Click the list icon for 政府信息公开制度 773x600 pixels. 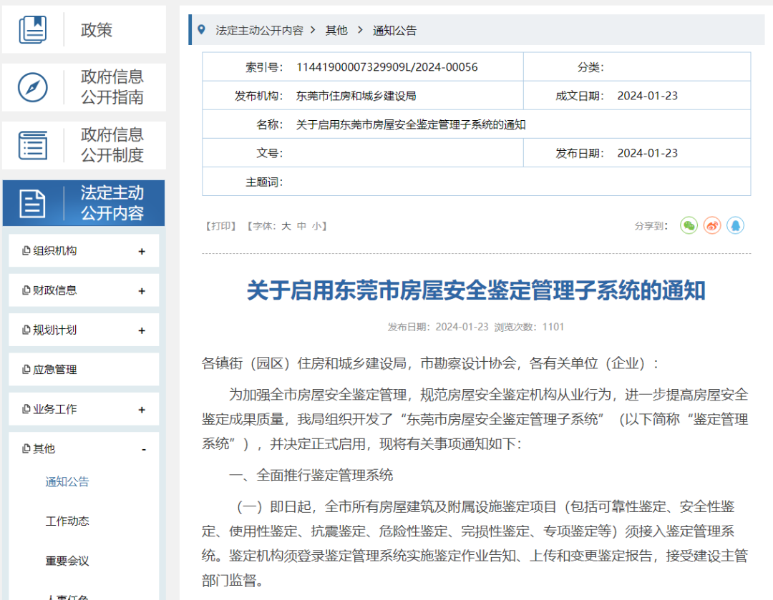click(x=33, y=145)
